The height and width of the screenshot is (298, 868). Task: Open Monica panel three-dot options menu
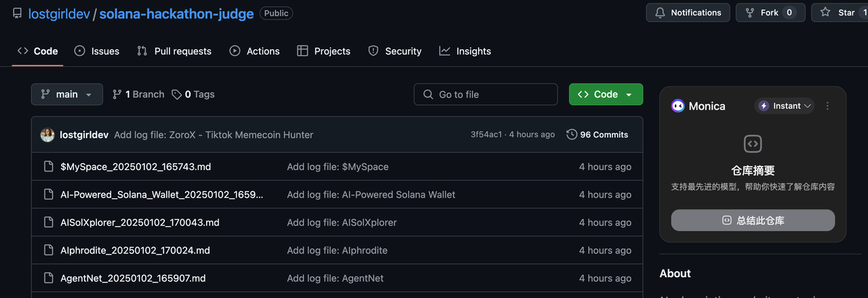click(x=827, y=106)
